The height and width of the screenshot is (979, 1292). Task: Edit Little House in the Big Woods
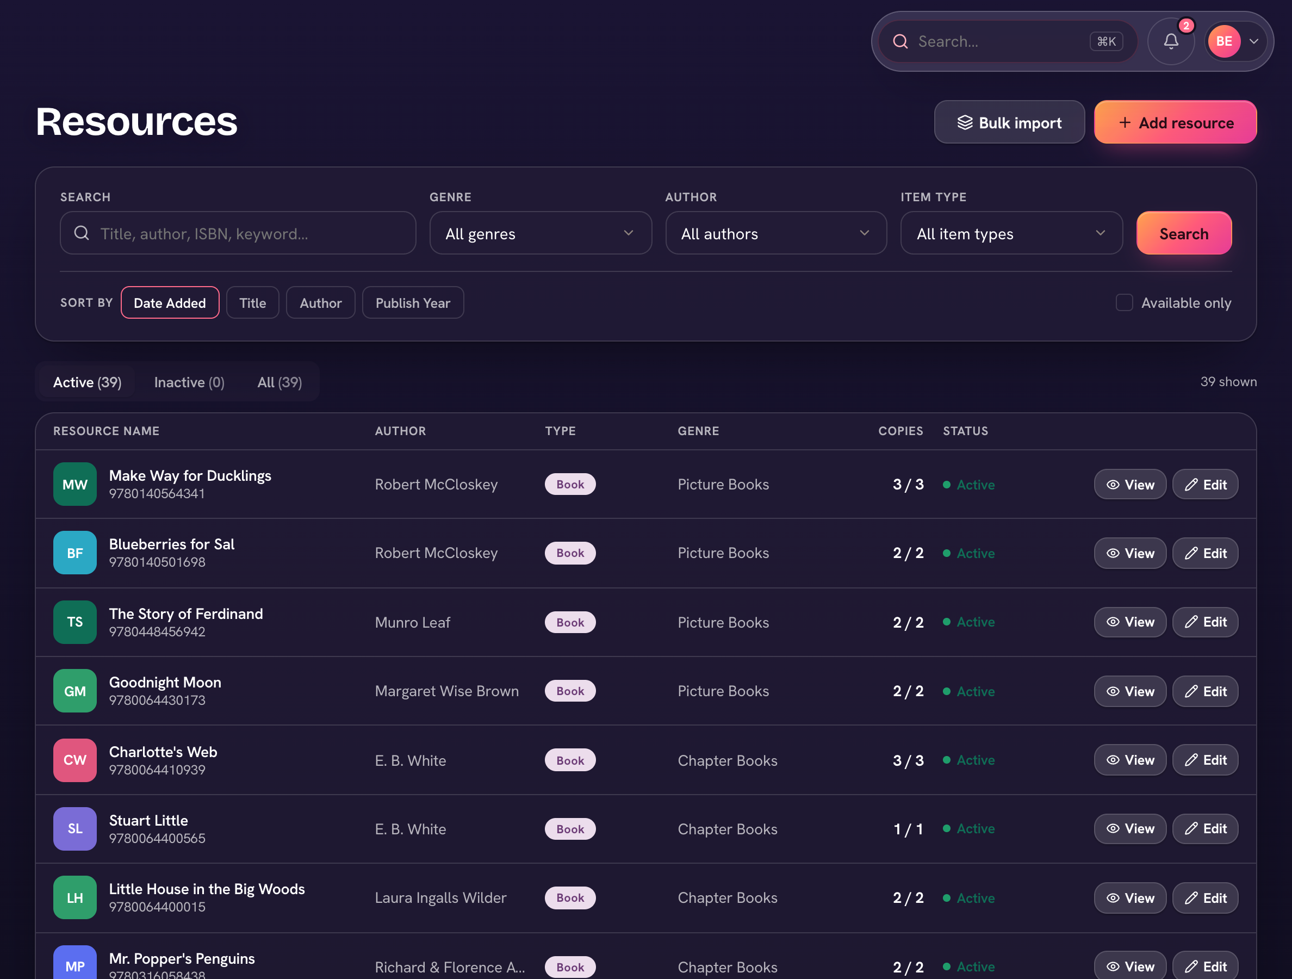tap(1205, 898)
